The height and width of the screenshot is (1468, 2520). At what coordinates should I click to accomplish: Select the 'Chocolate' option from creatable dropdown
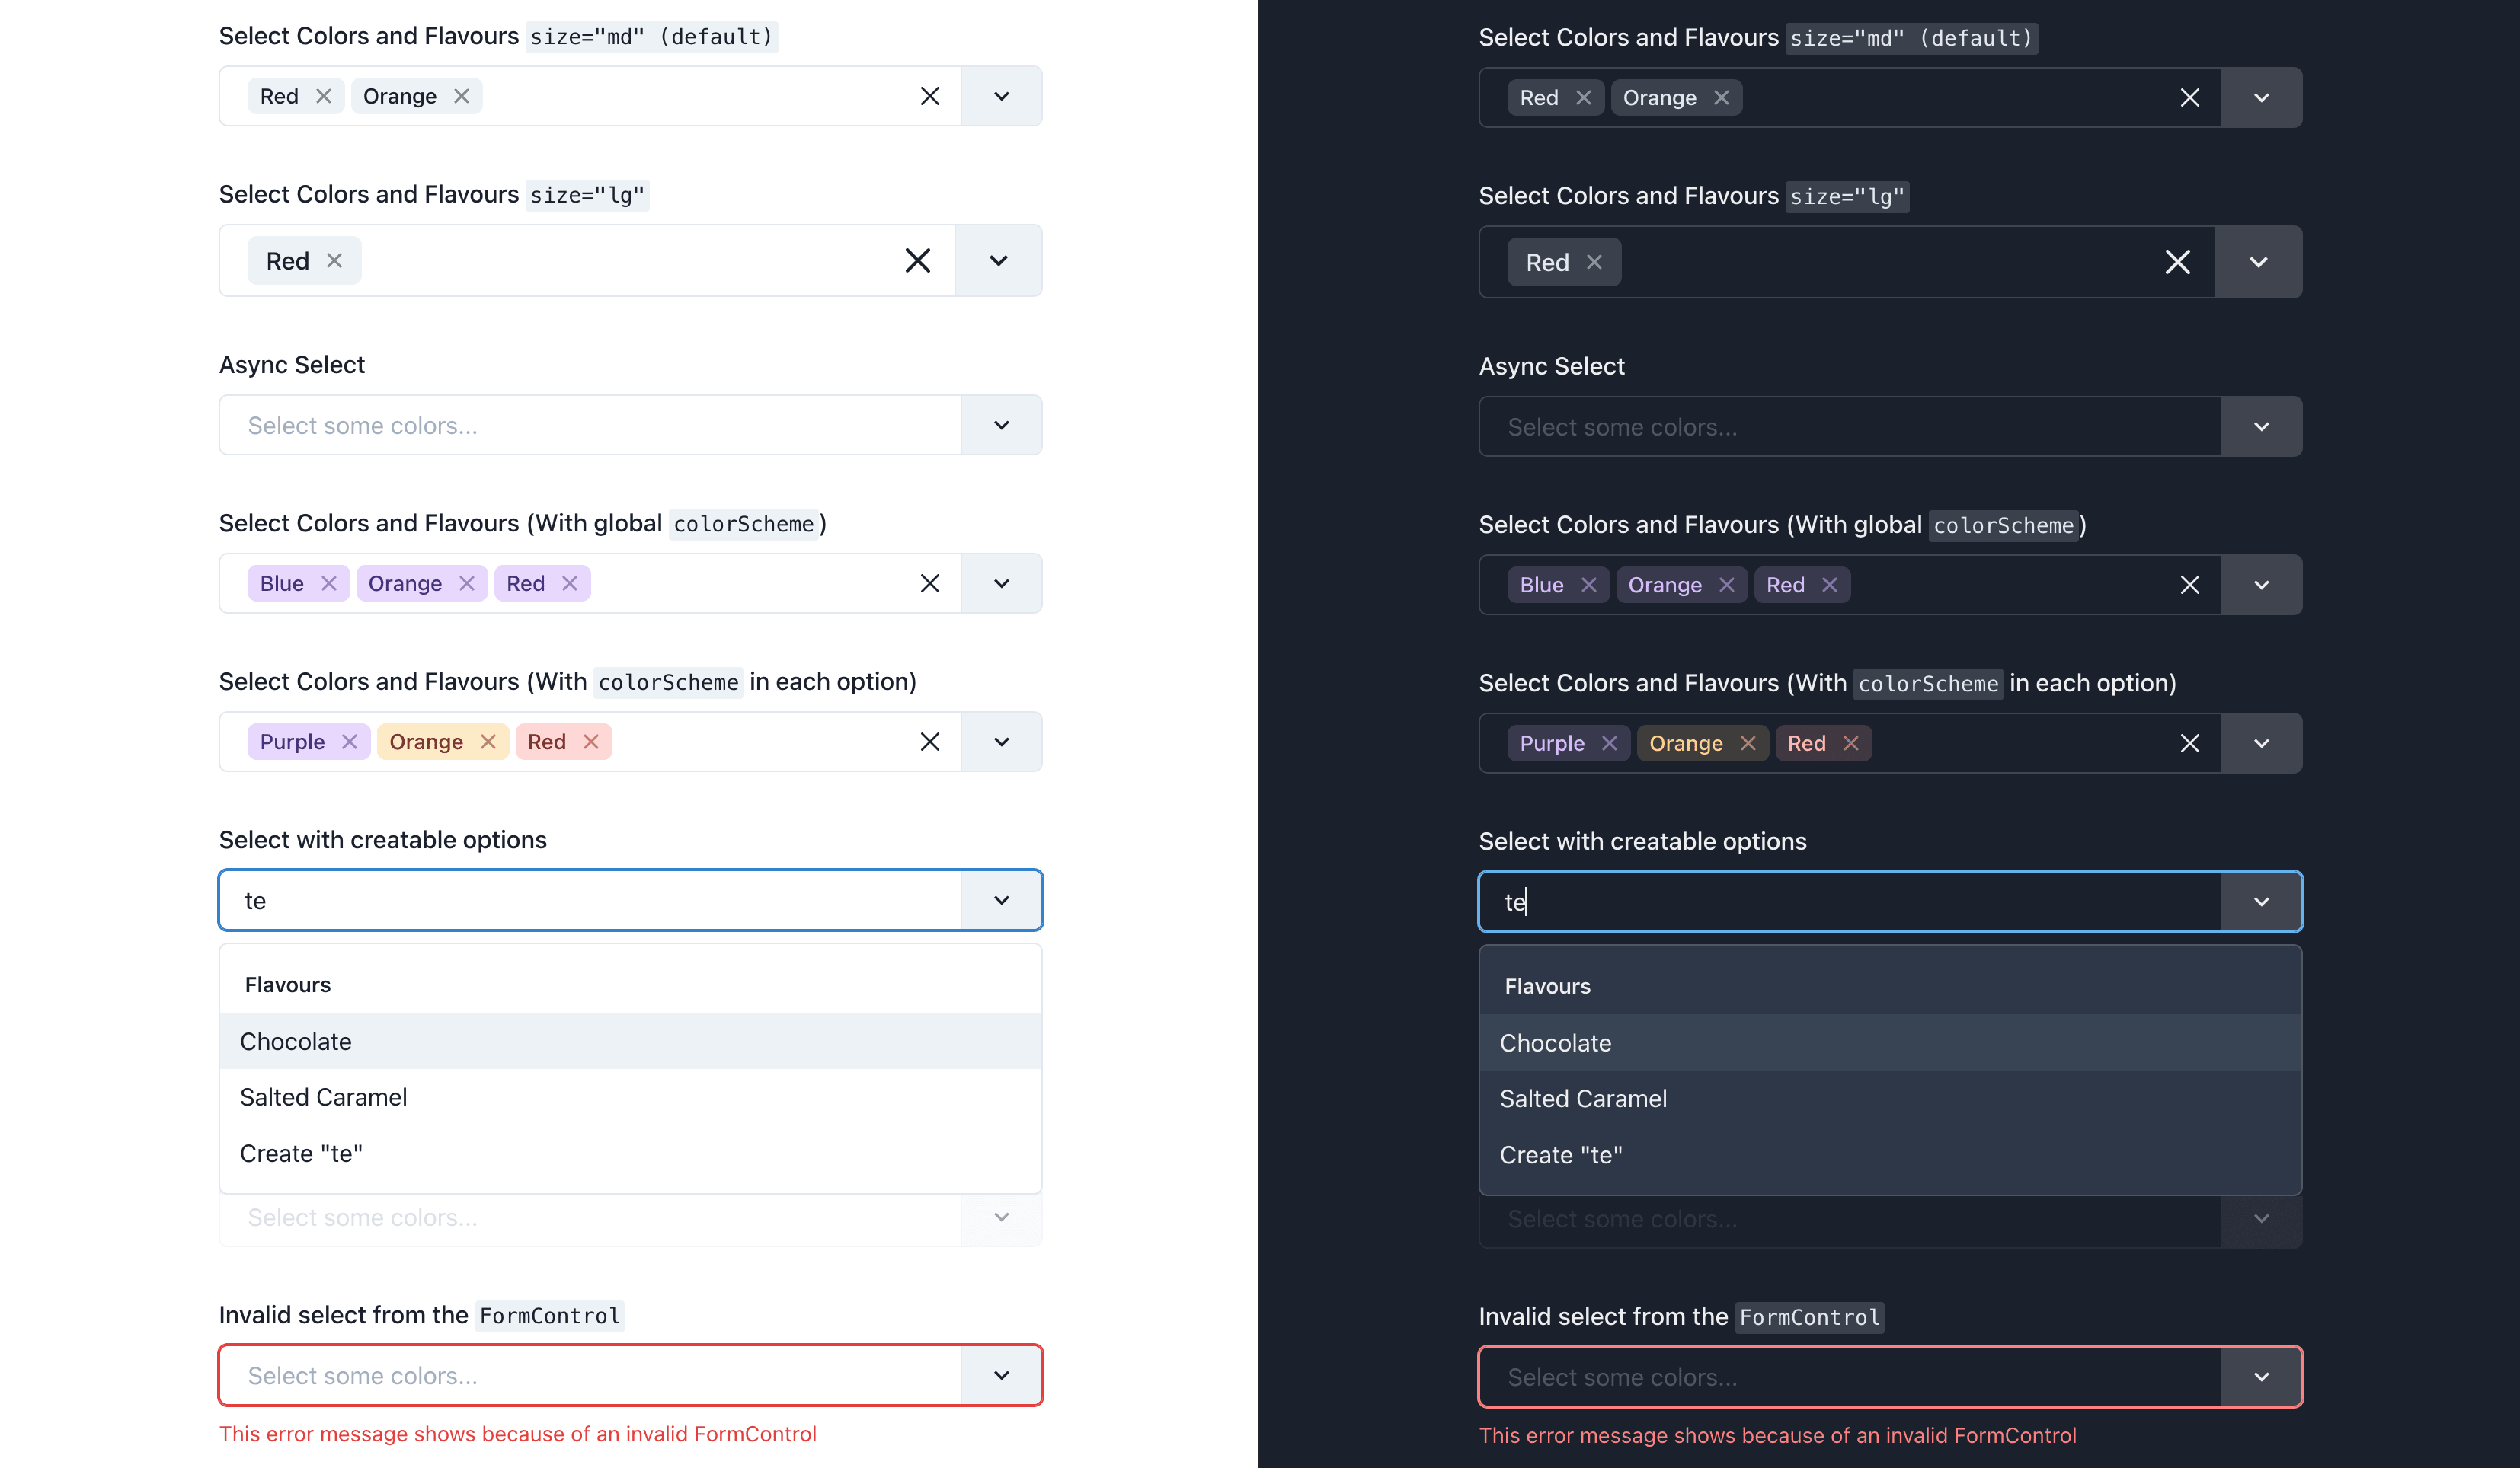(x=629, y=1040)
